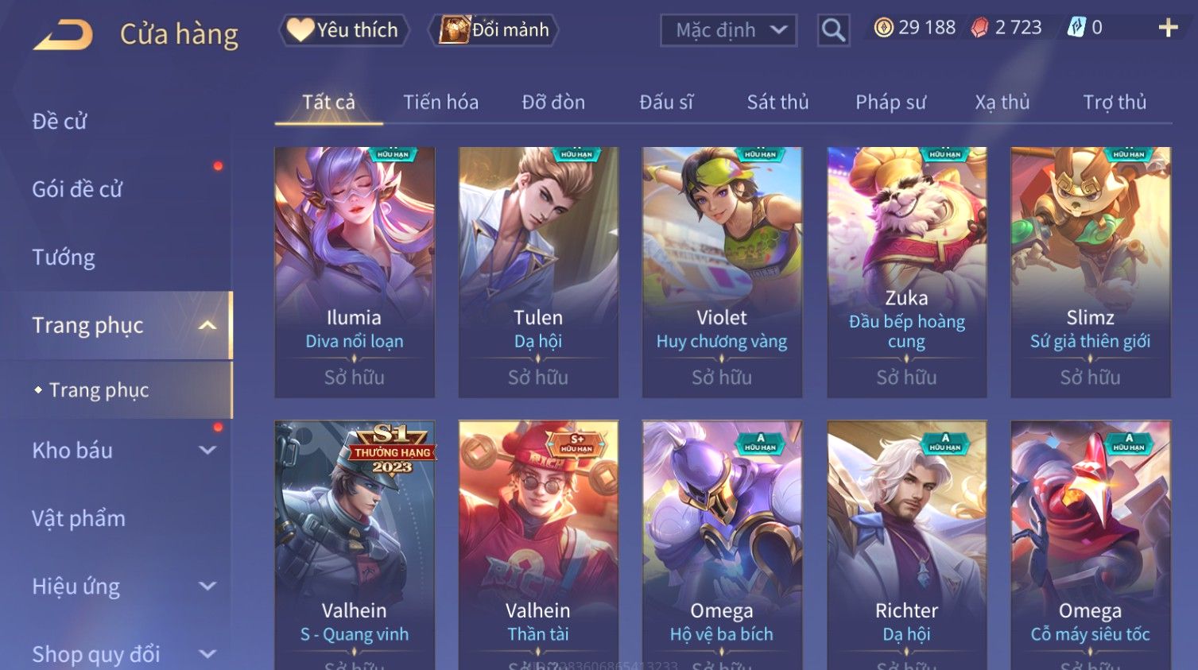Viewport: 1198px width, 670px height.
Task: Open Đổi mảnh fragment exchange chest
Action: click(494, 30)
